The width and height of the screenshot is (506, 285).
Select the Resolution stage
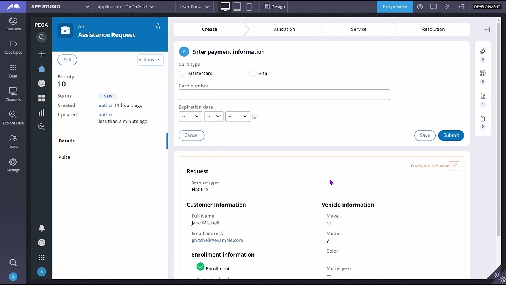pyautogui.click(x=433, y=29)
